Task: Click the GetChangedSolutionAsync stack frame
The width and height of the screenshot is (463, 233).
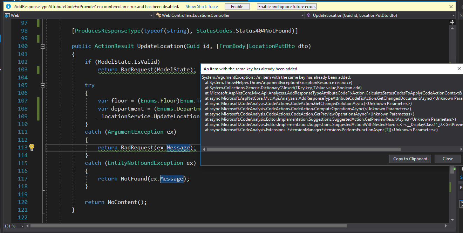Action: click(x=308, y=104)
